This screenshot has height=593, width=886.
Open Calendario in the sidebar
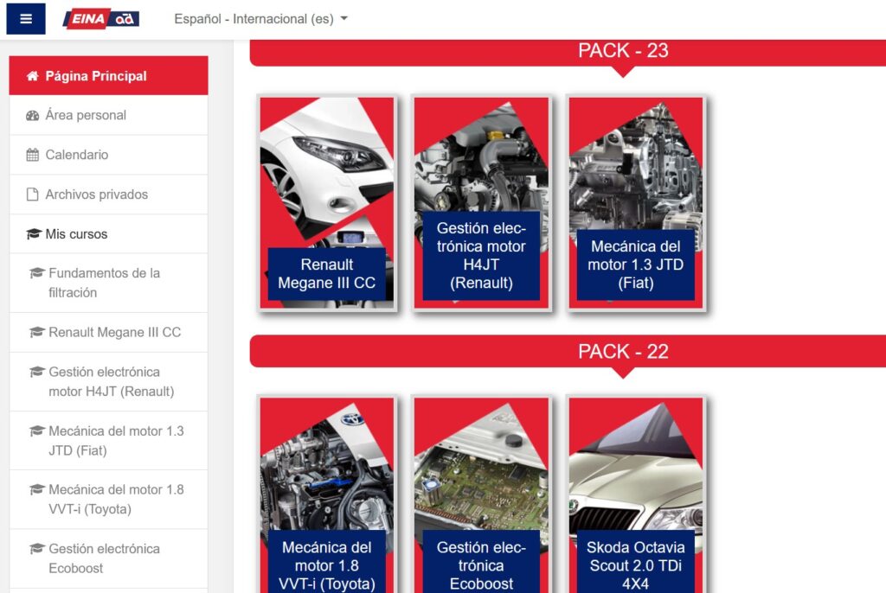click(108, 155)
